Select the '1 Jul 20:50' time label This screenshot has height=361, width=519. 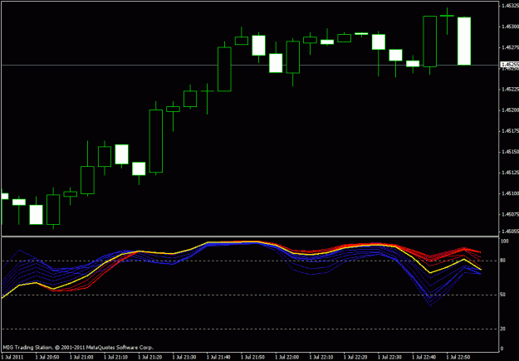tap(47, 358)
